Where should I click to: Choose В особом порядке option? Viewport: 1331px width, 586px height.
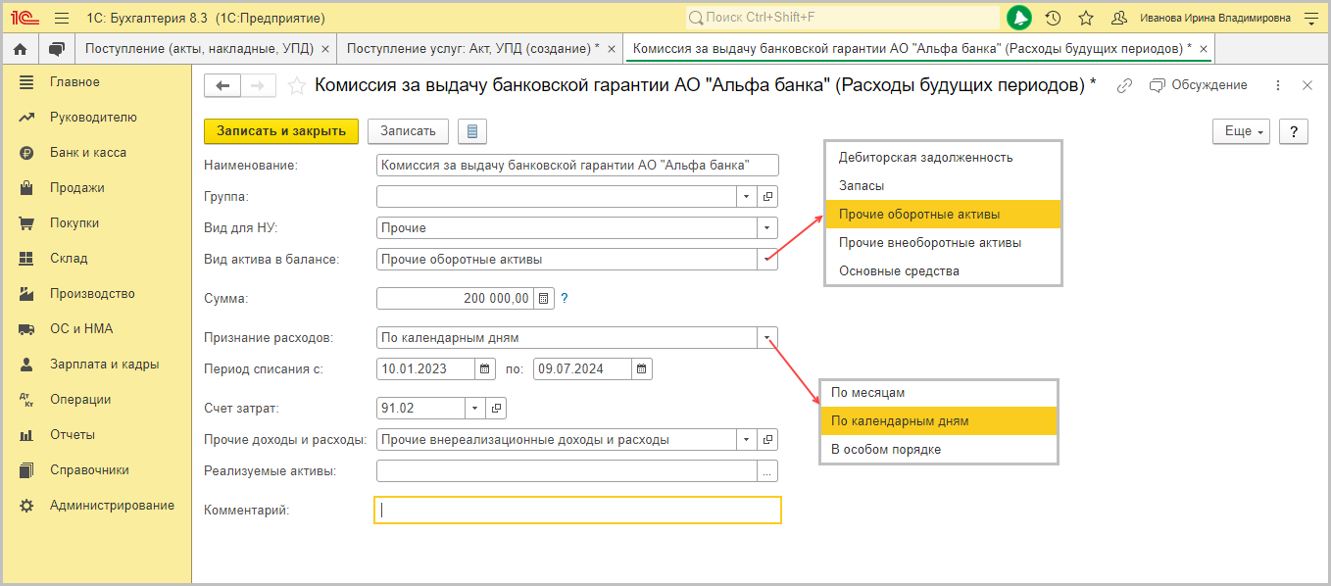pos(939,449)
